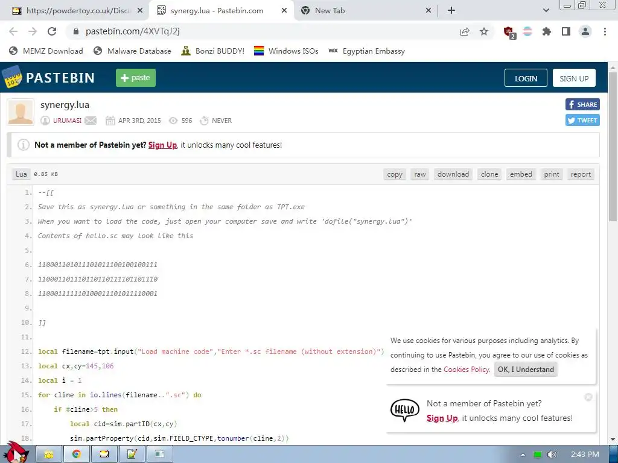
Task: Click the Chrome taskbar icon
Action: pos(77,455)
